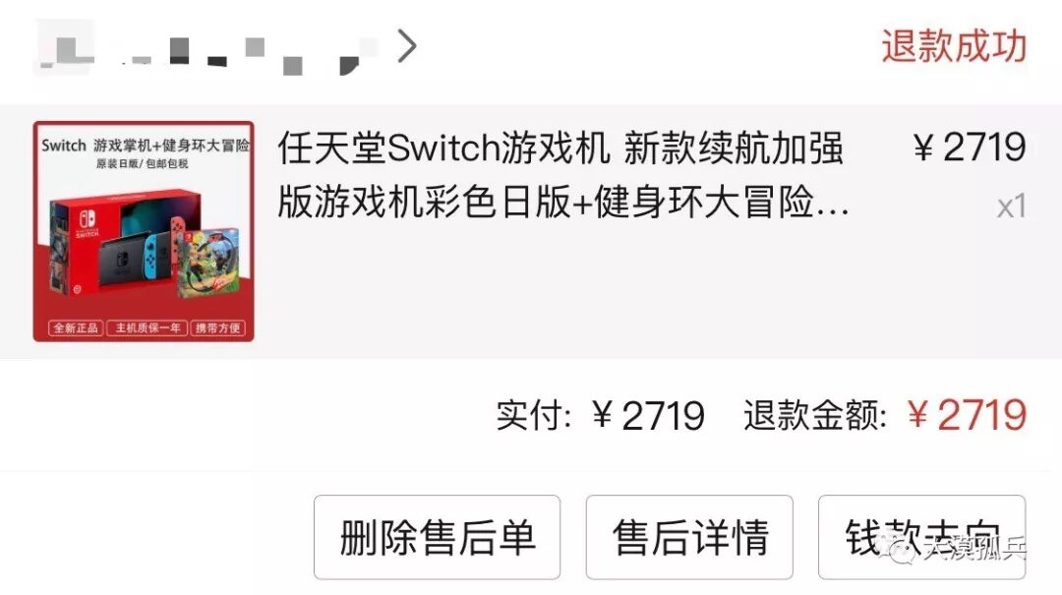The image size is (1062, 595).
Task: Tap the 天漠孤兵 watermark text
Action: click(973, 548)
